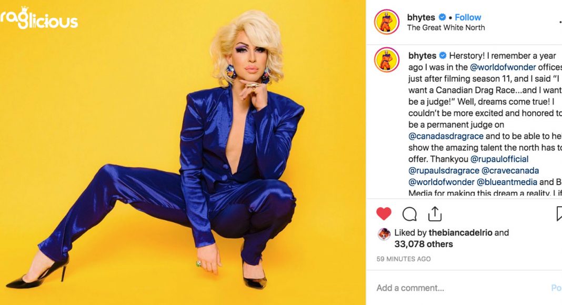Open thebiancadelrio profile from likes
562x305 pixels.
(460, 232)
